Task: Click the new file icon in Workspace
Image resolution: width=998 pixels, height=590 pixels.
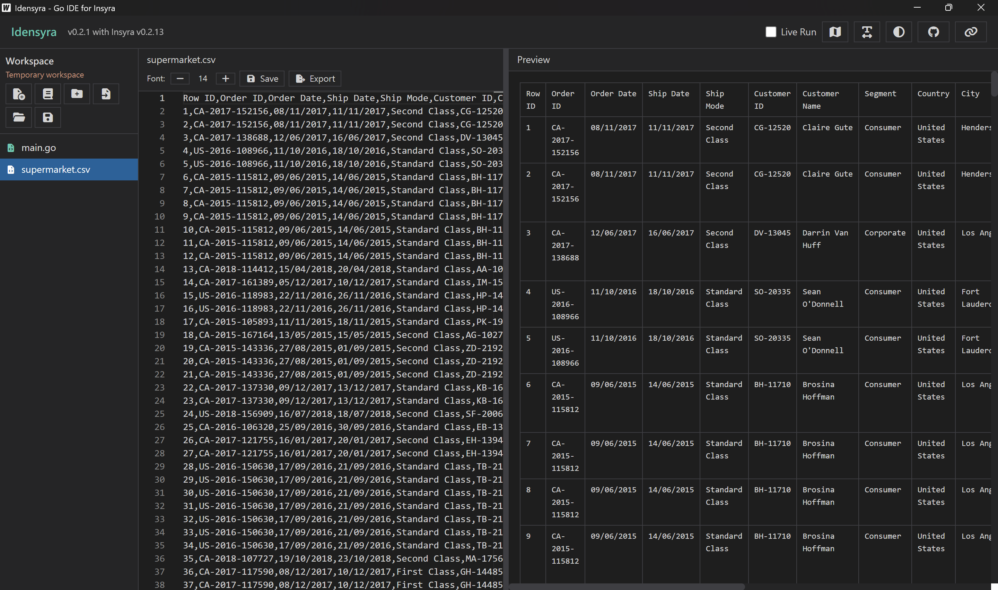Action: [19, 94]
